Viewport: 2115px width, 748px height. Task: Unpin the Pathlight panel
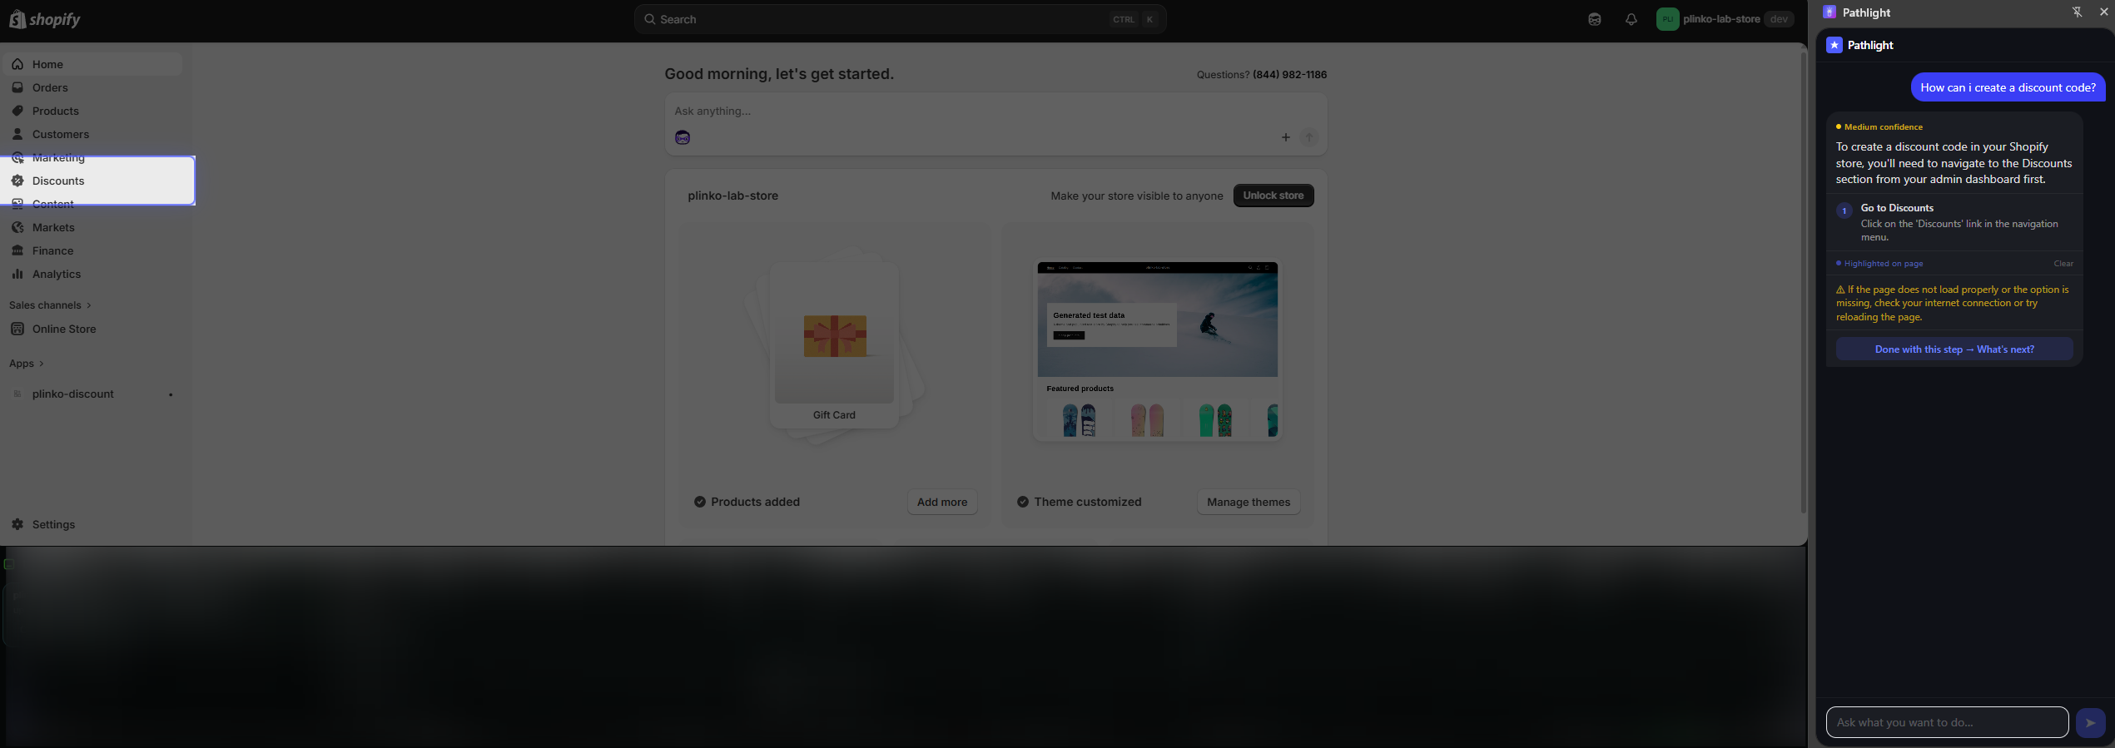pyautogui.click(x=2077, y=12)
